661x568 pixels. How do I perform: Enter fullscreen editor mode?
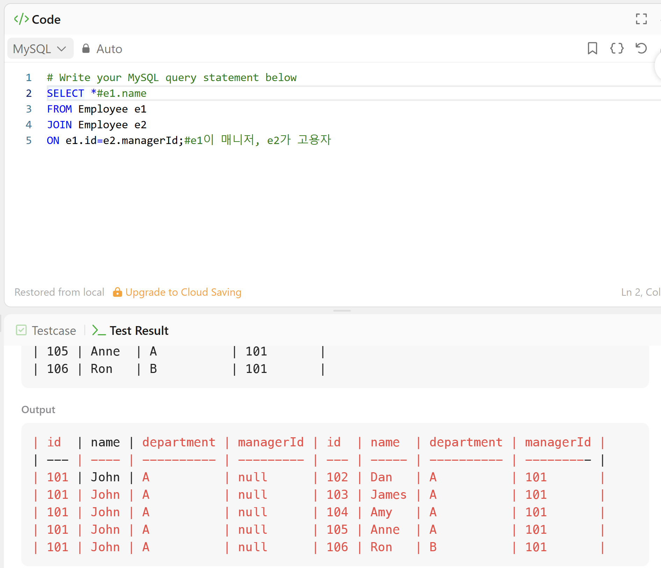641,19
